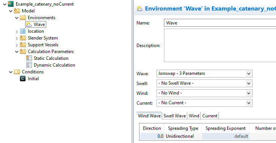Screen dimensions: 276x143
Task: Select Slender System in the tree
Action: click(x=43, y=38)
